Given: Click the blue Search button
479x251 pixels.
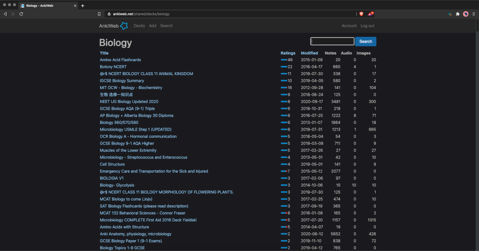Looking at the screenshot, I should pos(365,42).
